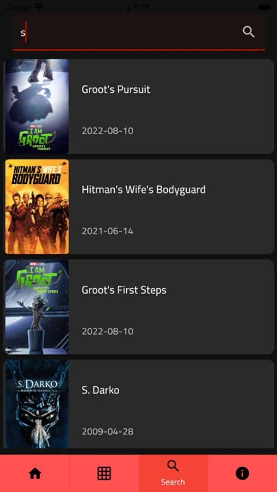
Task: Open Groot's First Steps poster thumbnail
Action: (37, 307)
